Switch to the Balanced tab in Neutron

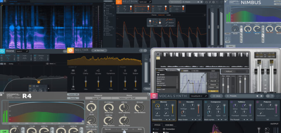click(x=161, y=15)
